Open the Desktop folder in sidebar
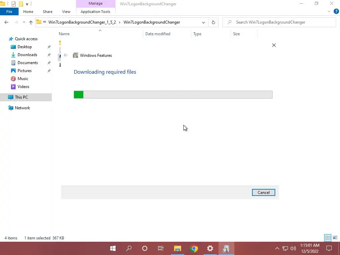The image size is (340, 255). pos(25,46)
